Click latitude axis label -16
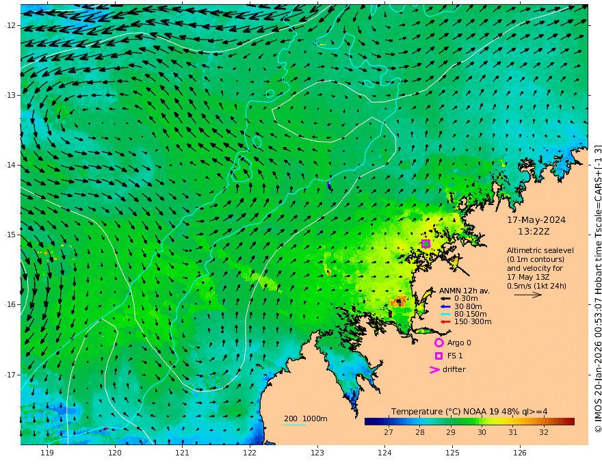 (11, 304)
